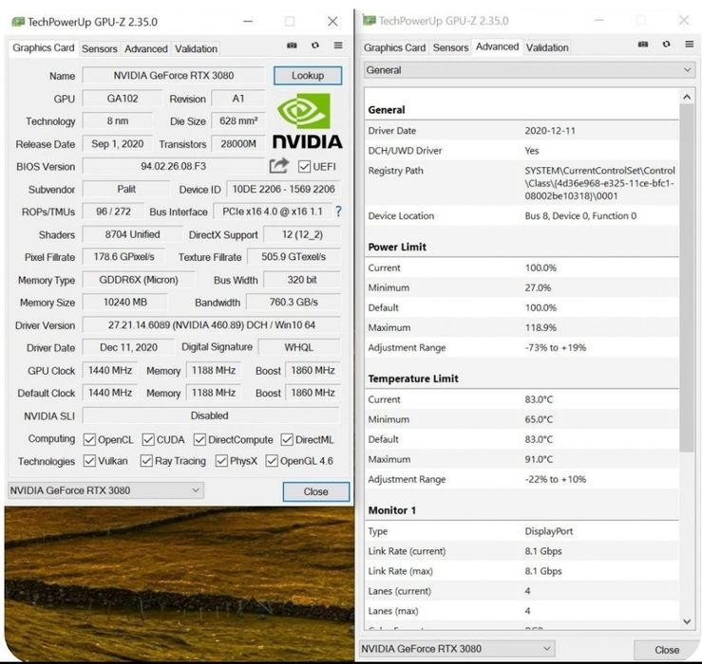Toggle the OpenCL checkbox
Image resolution: width=702 pixels, height=664 pixels.
click(89, 440)
